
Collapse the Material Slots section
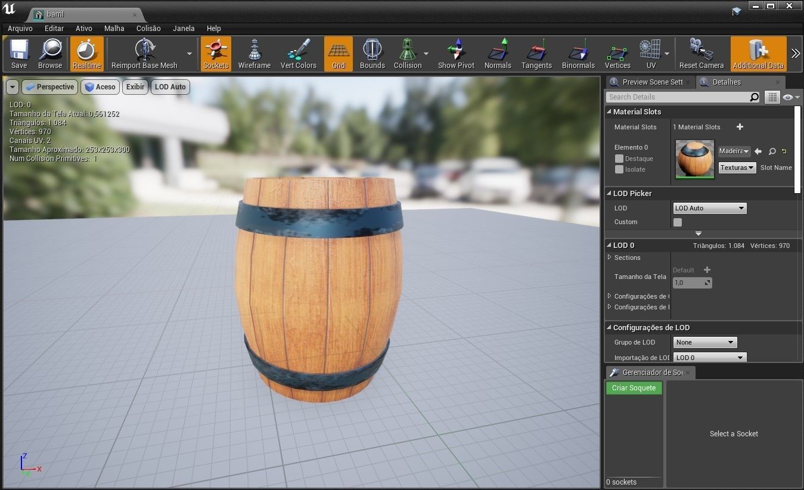click(609, 111)
